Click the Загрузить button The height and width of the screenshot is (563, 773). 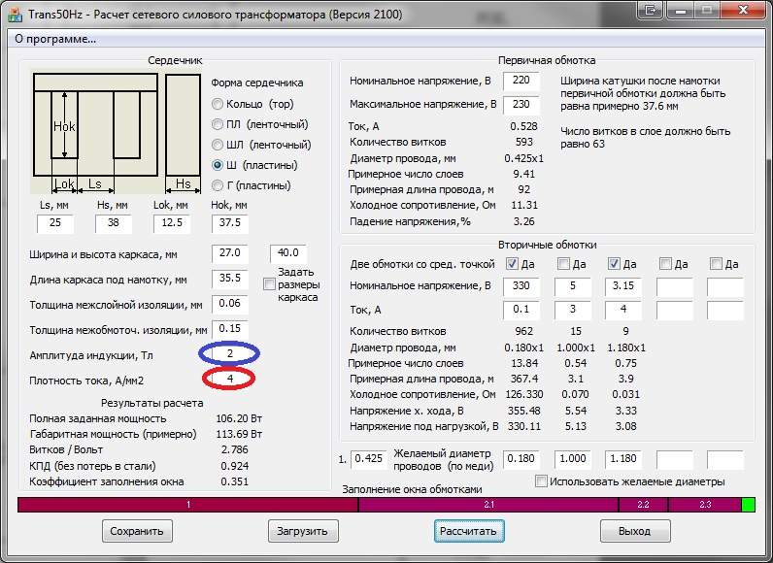[x=304, y=531]
